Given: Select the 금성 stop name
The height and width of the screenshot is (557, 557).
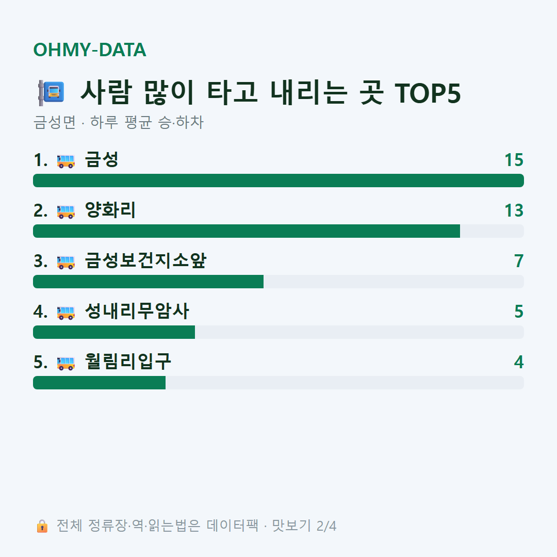Looking at the screenshot, I should [x=102, y=159].
